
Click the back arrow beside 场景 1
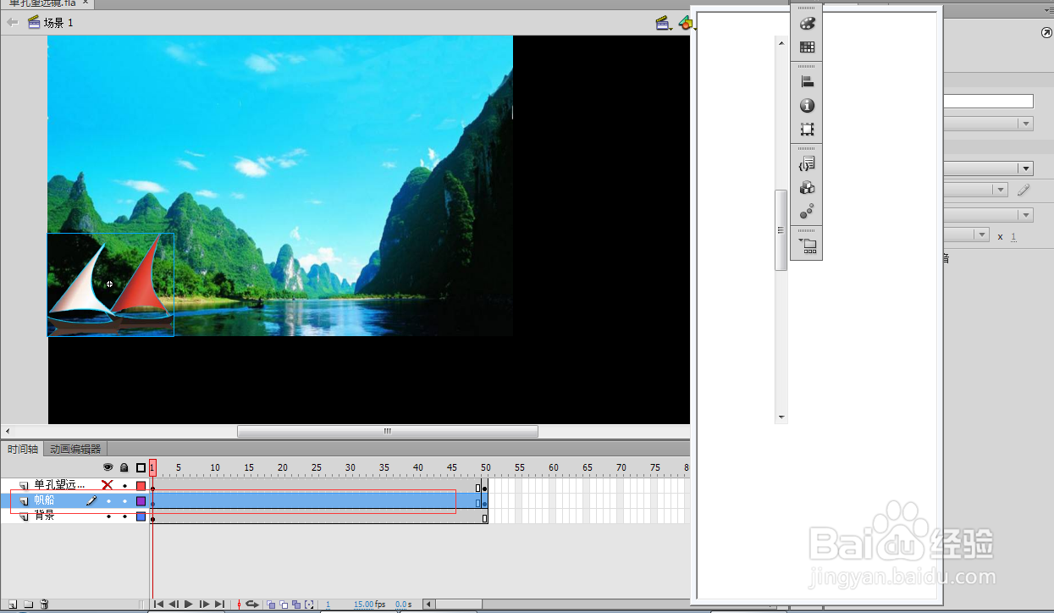click(x=12, y=23)
